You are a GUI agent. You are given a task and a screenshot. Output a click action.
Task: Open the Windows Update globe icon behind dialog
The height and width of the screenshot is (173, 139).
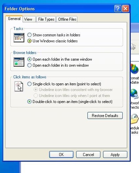coord(135,69)
